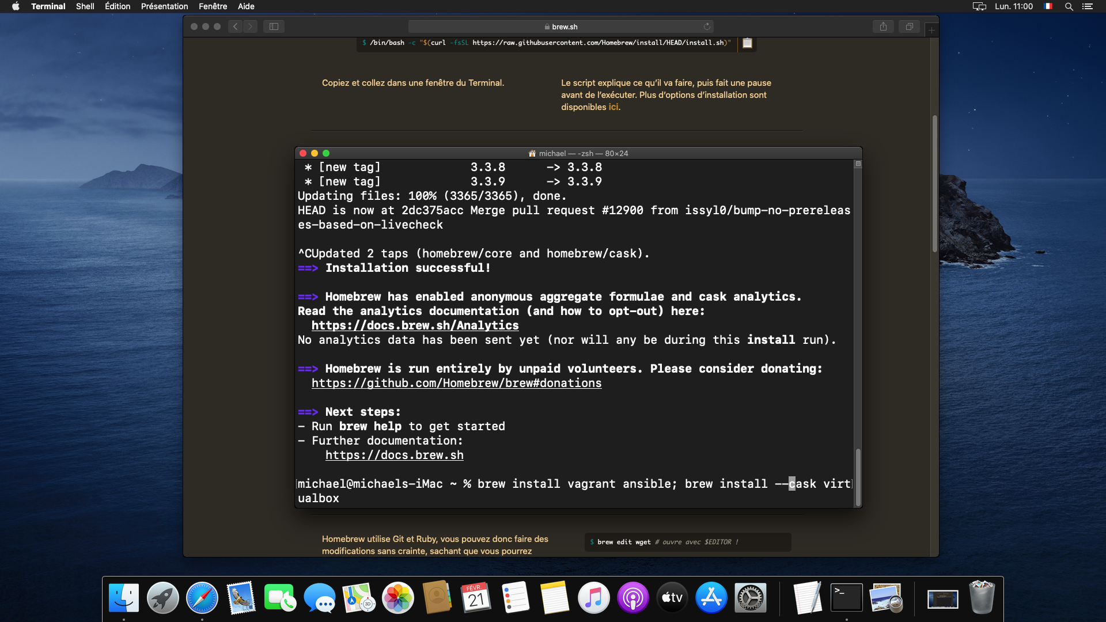This screenshot has height=622, width=1106.
Task: Open Podcasts from the Dock
Action: 633,598
